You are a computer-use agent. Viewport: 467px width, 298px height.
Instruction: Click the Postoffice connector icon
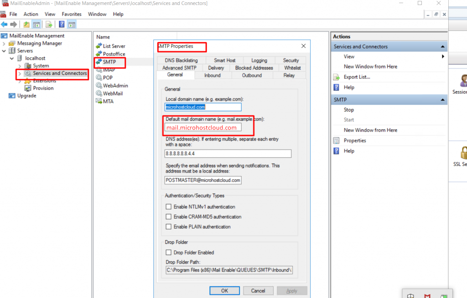[x=99, y=54]
